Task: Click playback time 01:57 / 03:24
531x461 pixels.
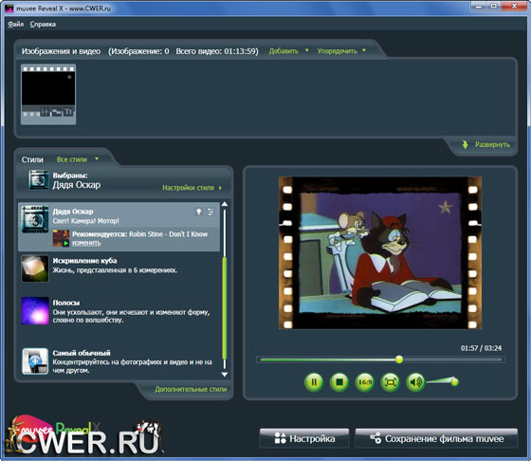Action: (481, 348)
